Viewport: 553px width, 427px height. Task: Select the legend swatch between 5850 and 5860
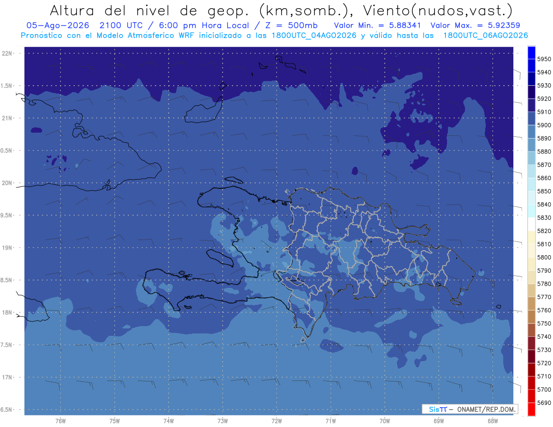pos(531,184)
